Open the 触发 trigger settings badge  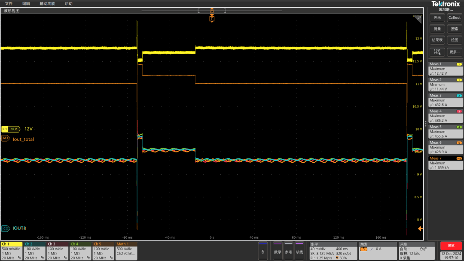pyautogui.click(x=378, y=251)
